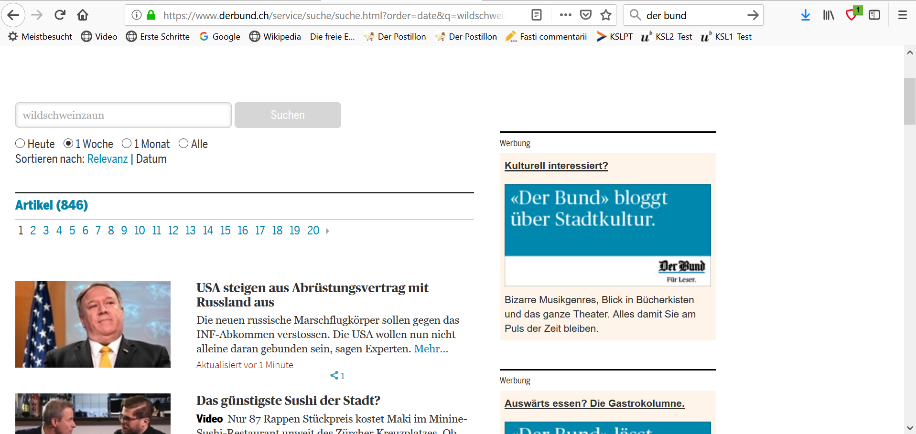The width and height of the screenshot is (916, 434).
Task: Select the 1 Woche radio button
Action: (x=68, y=143)
